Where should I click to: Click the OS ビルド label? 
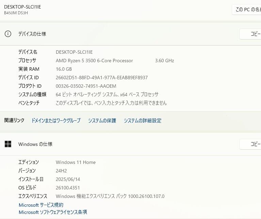tap(27, 188)
